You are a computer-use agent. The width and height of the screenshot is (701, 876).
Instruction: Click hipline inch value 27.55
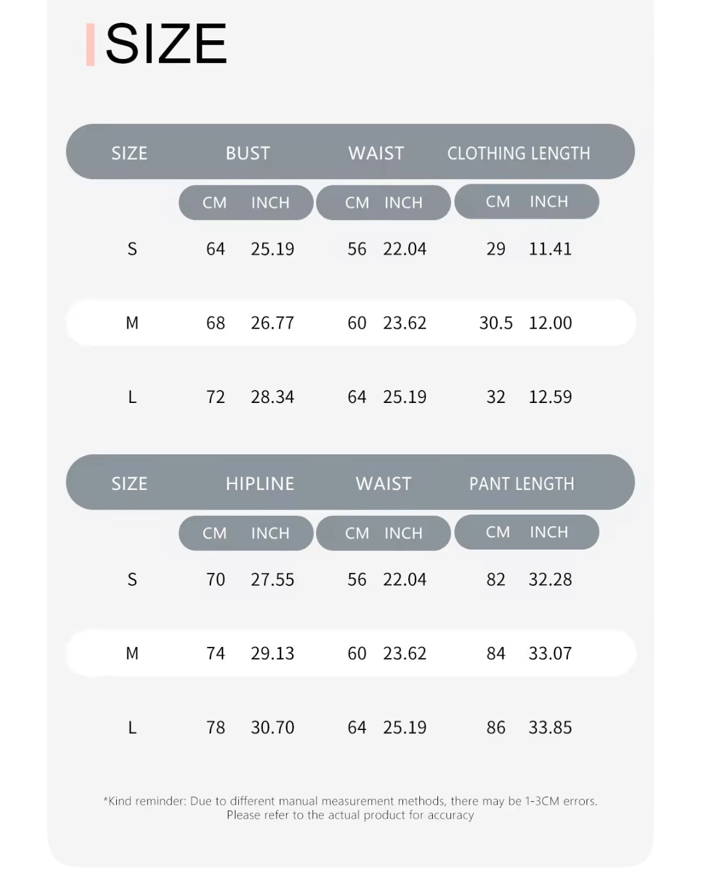tap(273, 579)
